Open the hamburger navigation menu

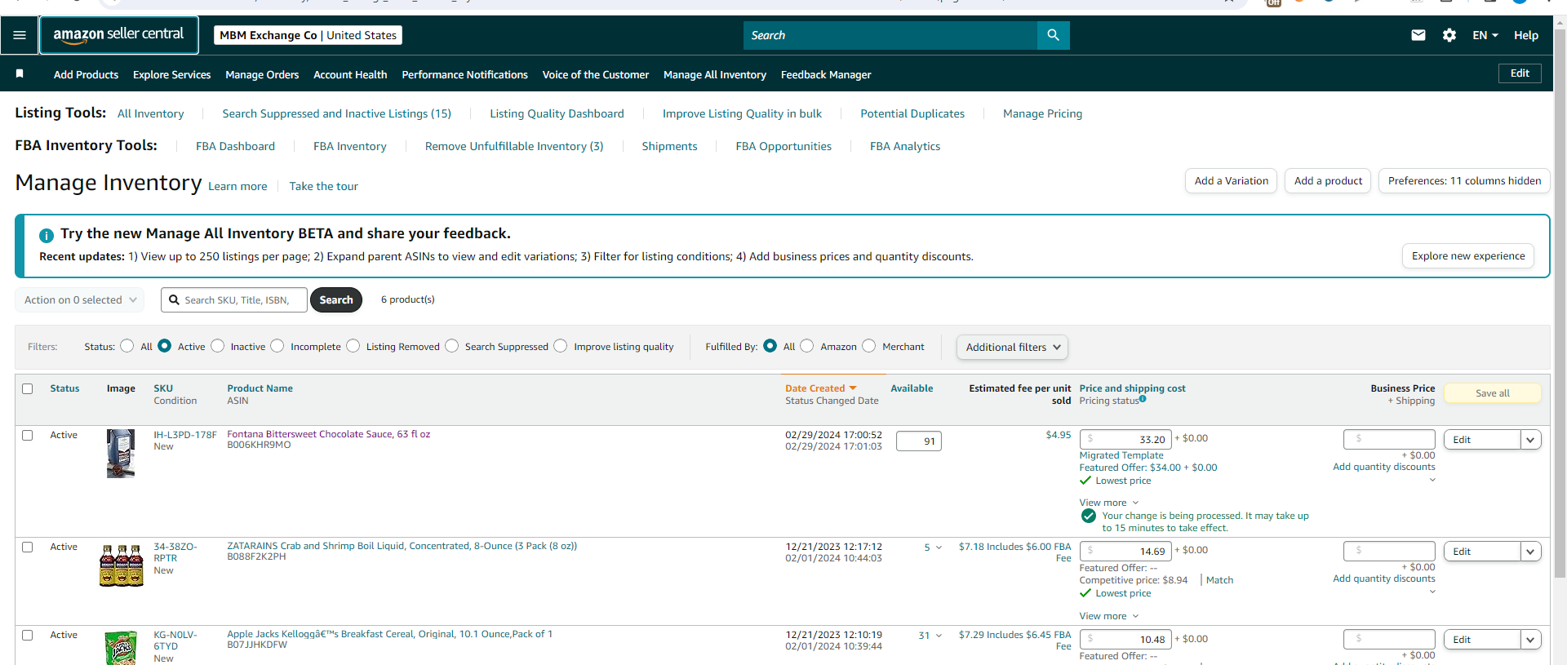click(x=20, y=35)
